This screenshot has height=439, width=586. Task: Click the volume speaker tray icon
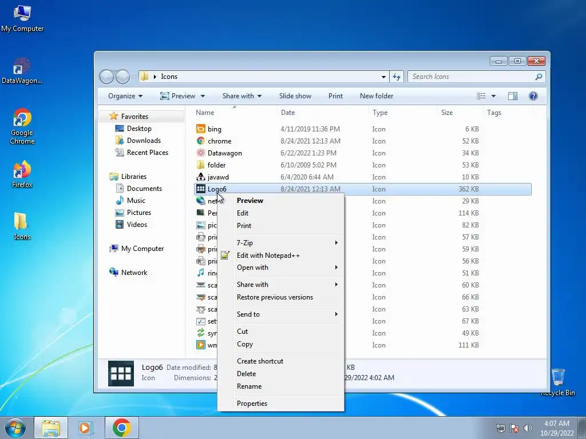pyautogui.click(x=528, y=428)
